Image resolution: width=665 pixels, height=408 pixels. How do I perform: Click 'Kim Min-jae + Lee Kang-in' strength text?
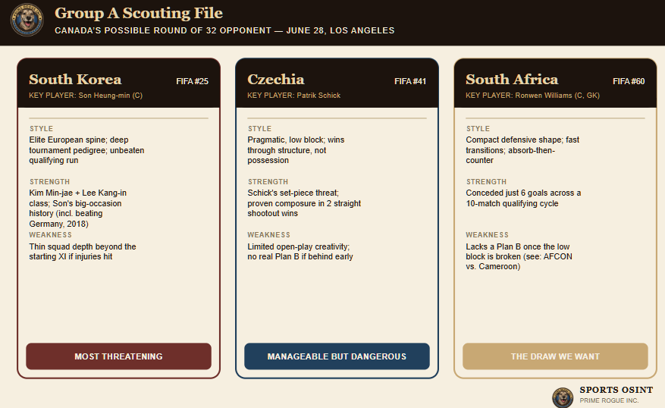click(x=77, y=209)
